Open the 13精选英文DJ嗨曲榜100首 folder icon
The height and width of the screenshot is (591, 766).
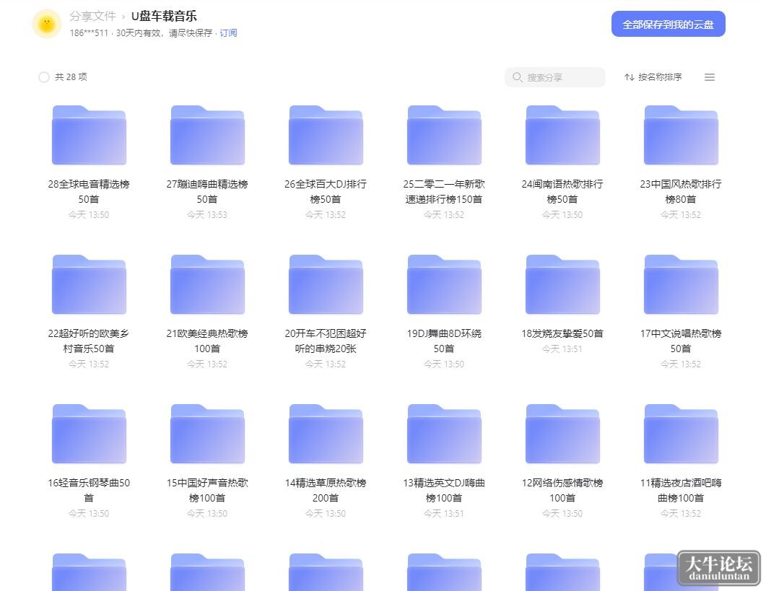[x=444, y=434]
